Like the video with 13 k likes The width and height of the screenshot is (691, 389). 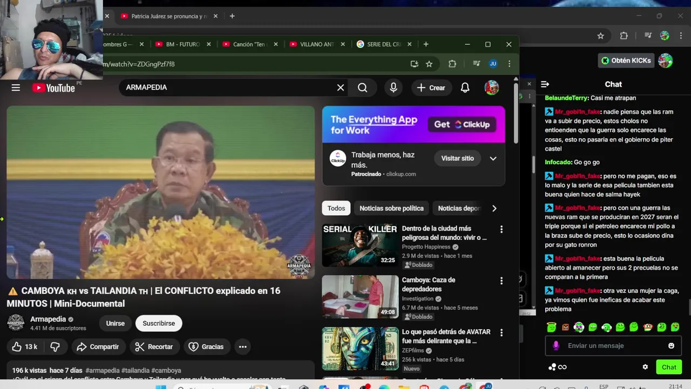25,347
